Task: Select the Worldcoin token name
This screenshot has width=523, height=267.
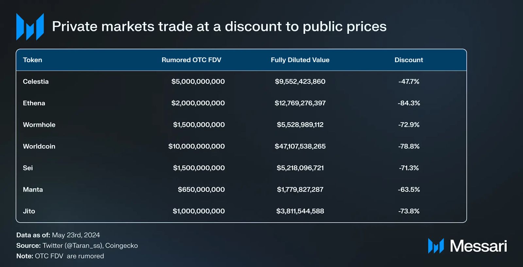Action: pos(39,146)
